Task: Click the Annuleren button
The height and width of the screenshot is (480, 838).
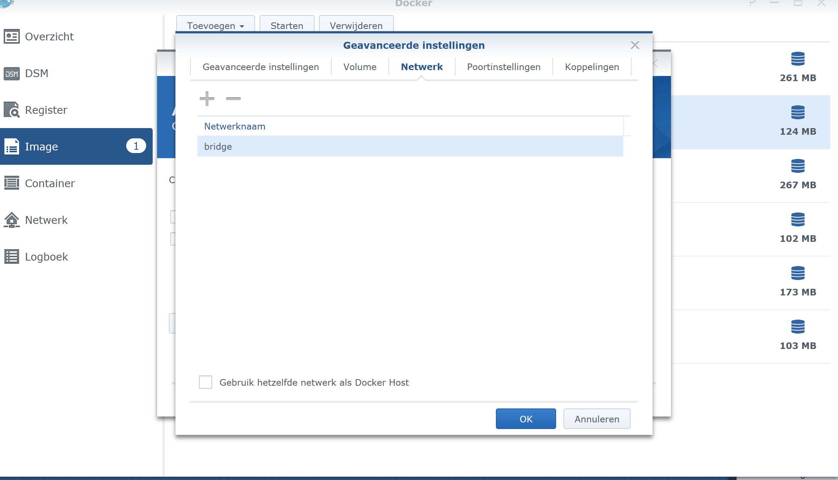Action: click(x=596, y=419)
